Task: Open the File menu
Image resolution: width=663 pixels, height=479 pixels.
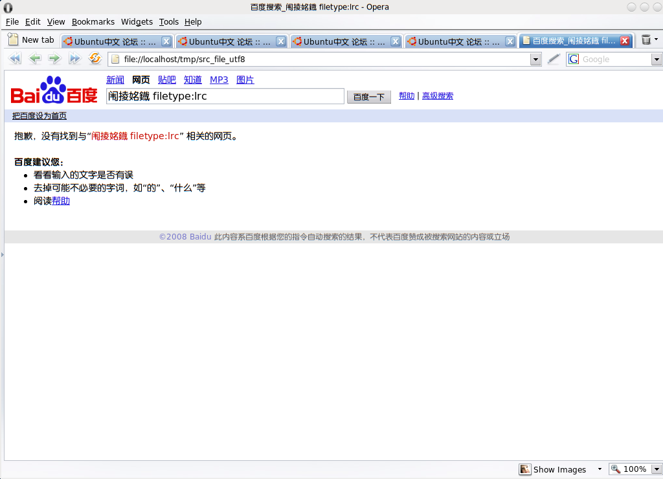Action: [12, 21]
